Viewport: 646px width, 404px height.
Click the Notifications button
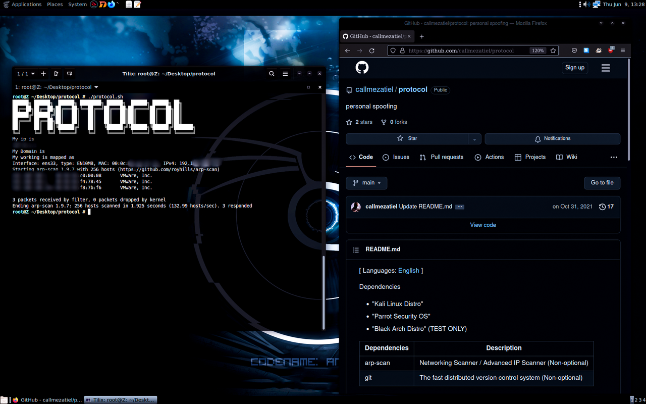tap(553, 138)
